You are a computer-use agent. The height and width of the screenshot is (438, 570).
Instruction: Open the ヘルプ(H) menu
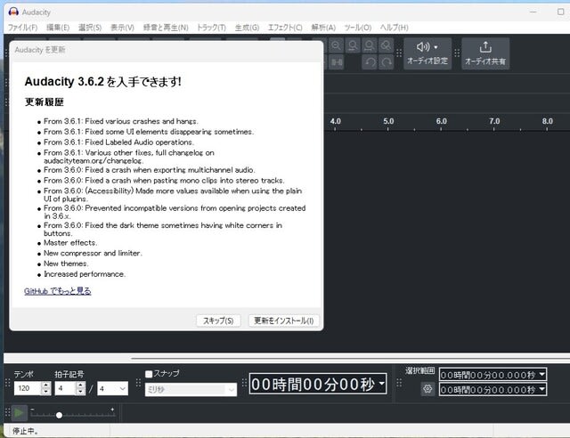[x=394, y=28]
